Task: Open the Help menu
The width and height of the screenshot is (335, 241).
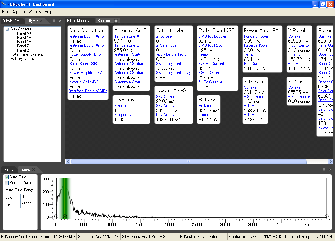Action: (x=48, y=12)
